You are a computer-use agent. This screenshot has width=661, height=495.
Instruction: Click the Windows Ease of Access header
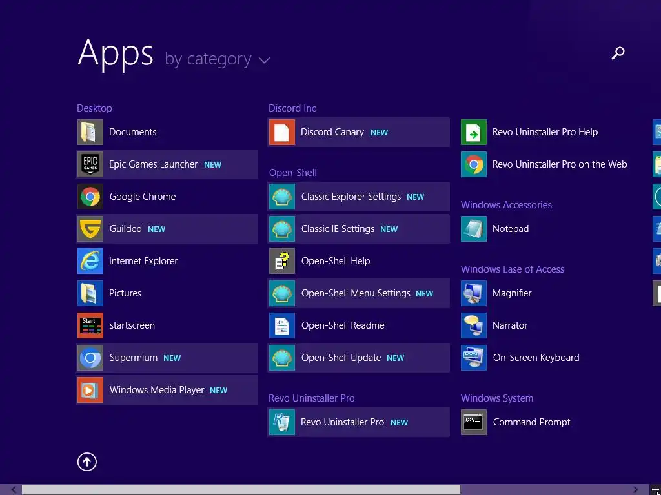(x=513, y=269)
